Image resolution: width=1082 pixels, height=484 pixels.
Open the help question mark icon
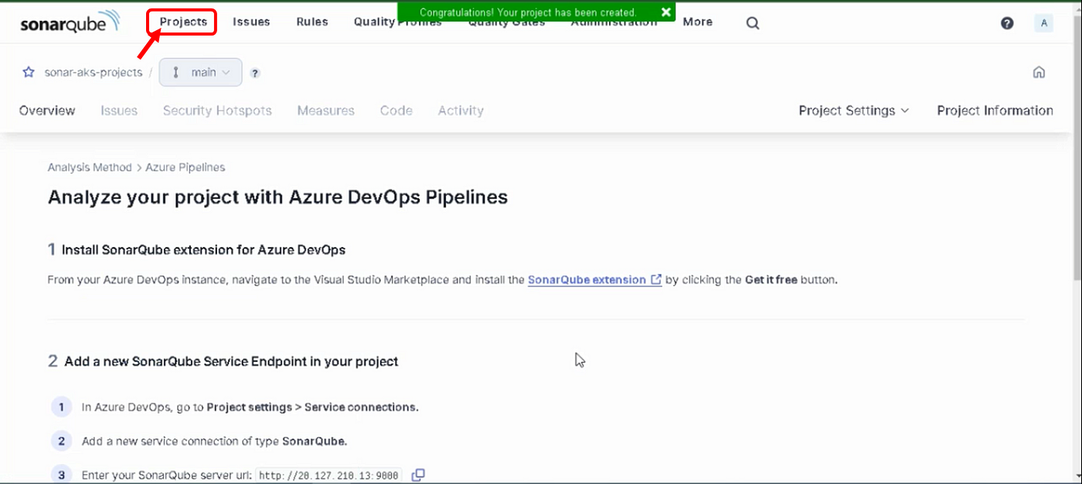tap(1007, 23)
